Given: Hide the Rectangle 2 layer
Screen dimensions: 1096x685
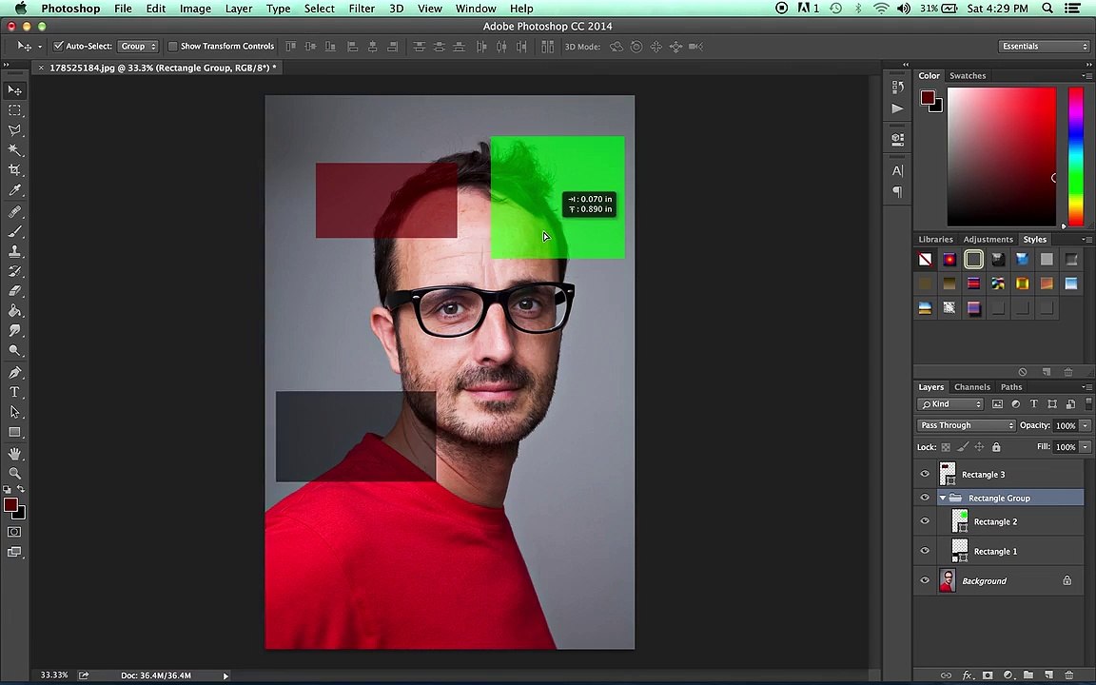Looking at the screenshot, I should 925,521.
